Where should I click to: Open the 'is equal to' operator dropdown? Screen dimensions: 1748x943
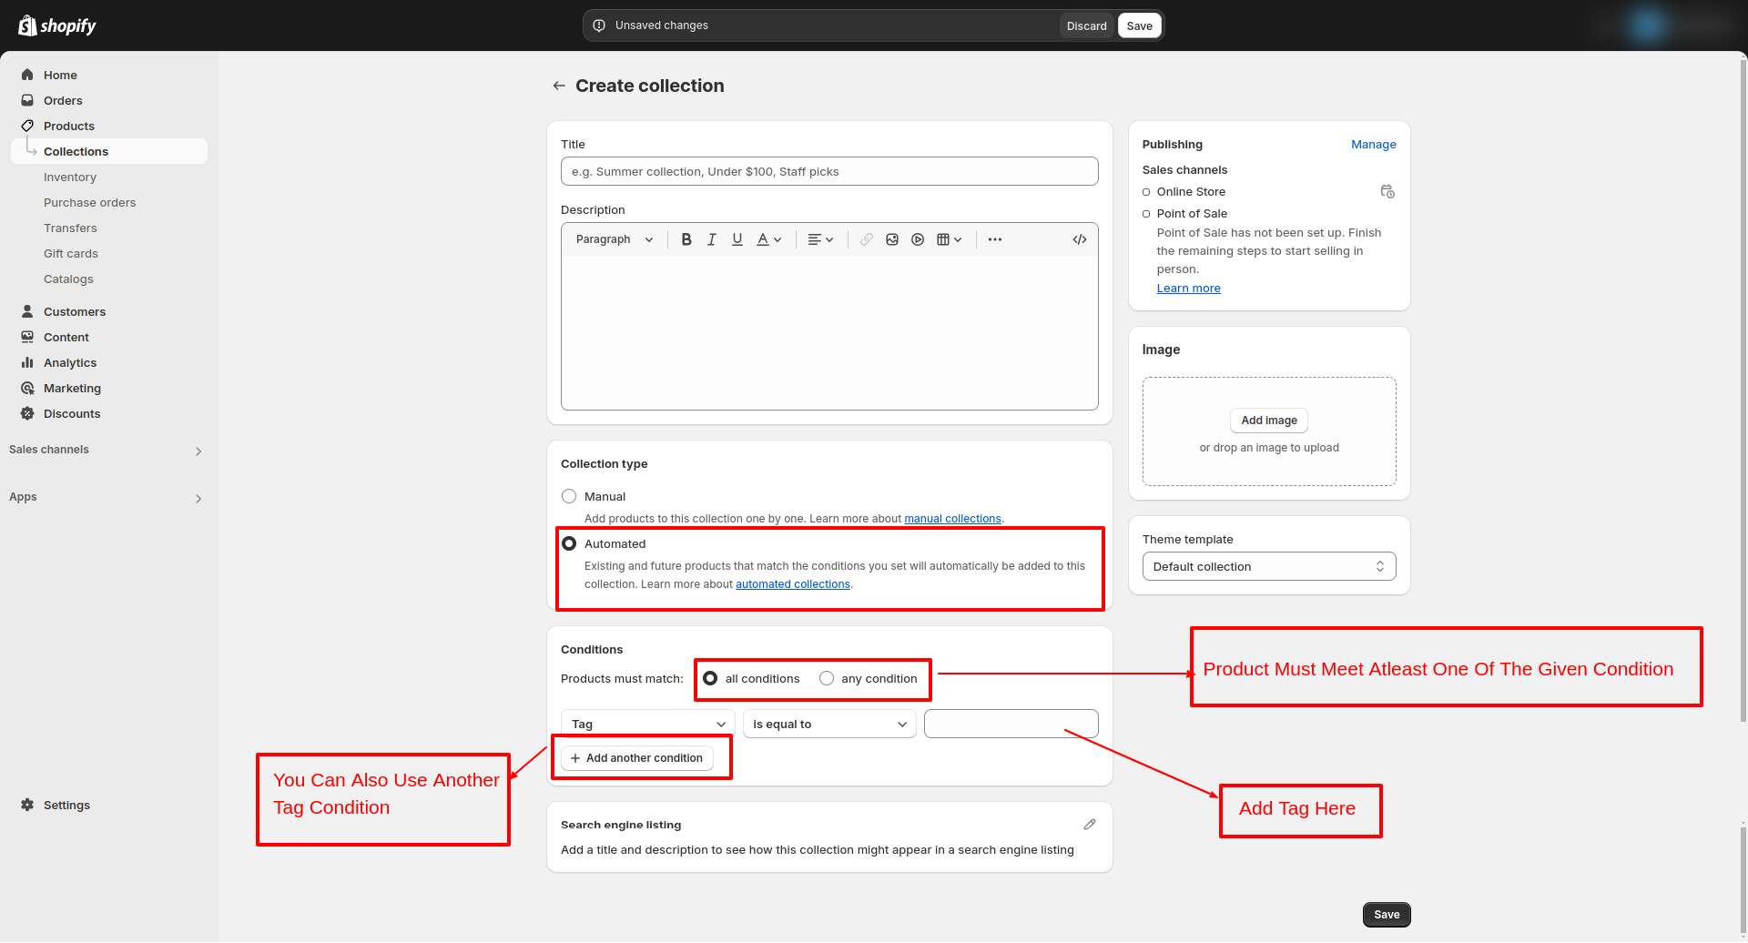(829, 724)
